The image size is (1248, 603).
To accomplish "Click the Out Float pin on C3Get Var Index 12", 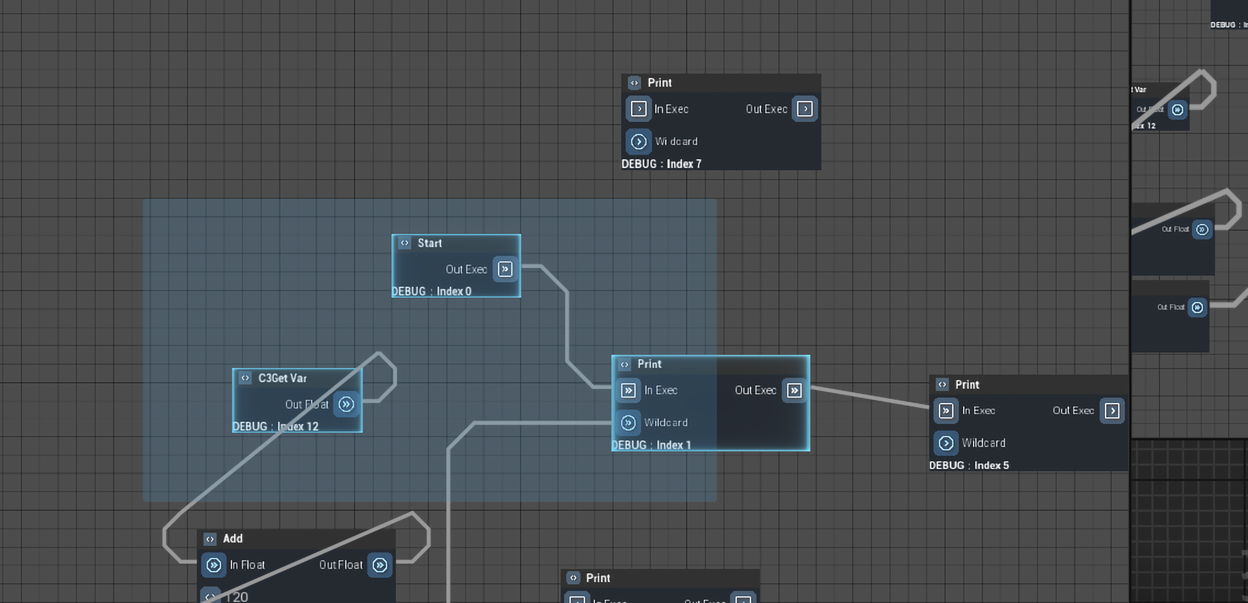I will (x=346, y=404).
